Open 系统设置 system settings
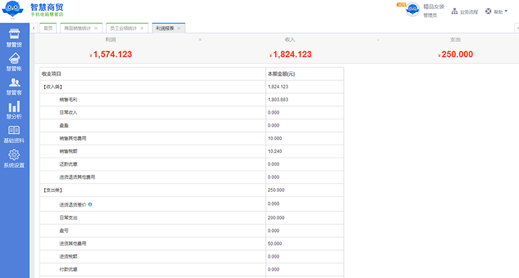This screenshot has height=278, width=519. click(x=14, y=159)
